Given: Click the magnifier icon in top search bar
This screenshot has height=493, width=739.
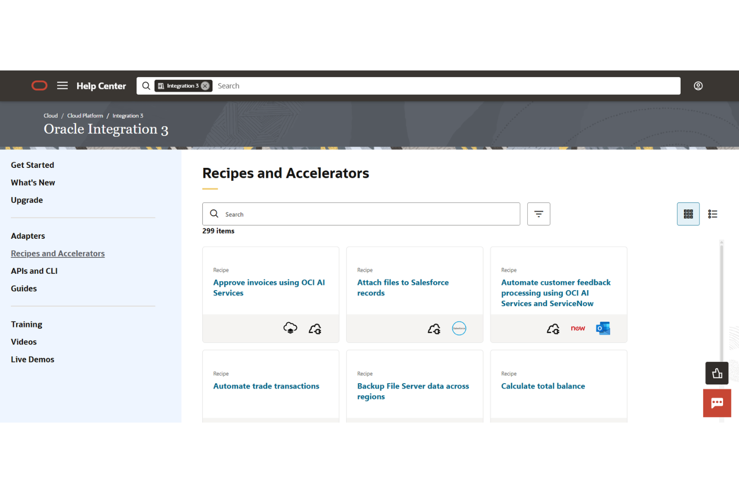Looking at the screenshot, I should [x=146, y=86].
